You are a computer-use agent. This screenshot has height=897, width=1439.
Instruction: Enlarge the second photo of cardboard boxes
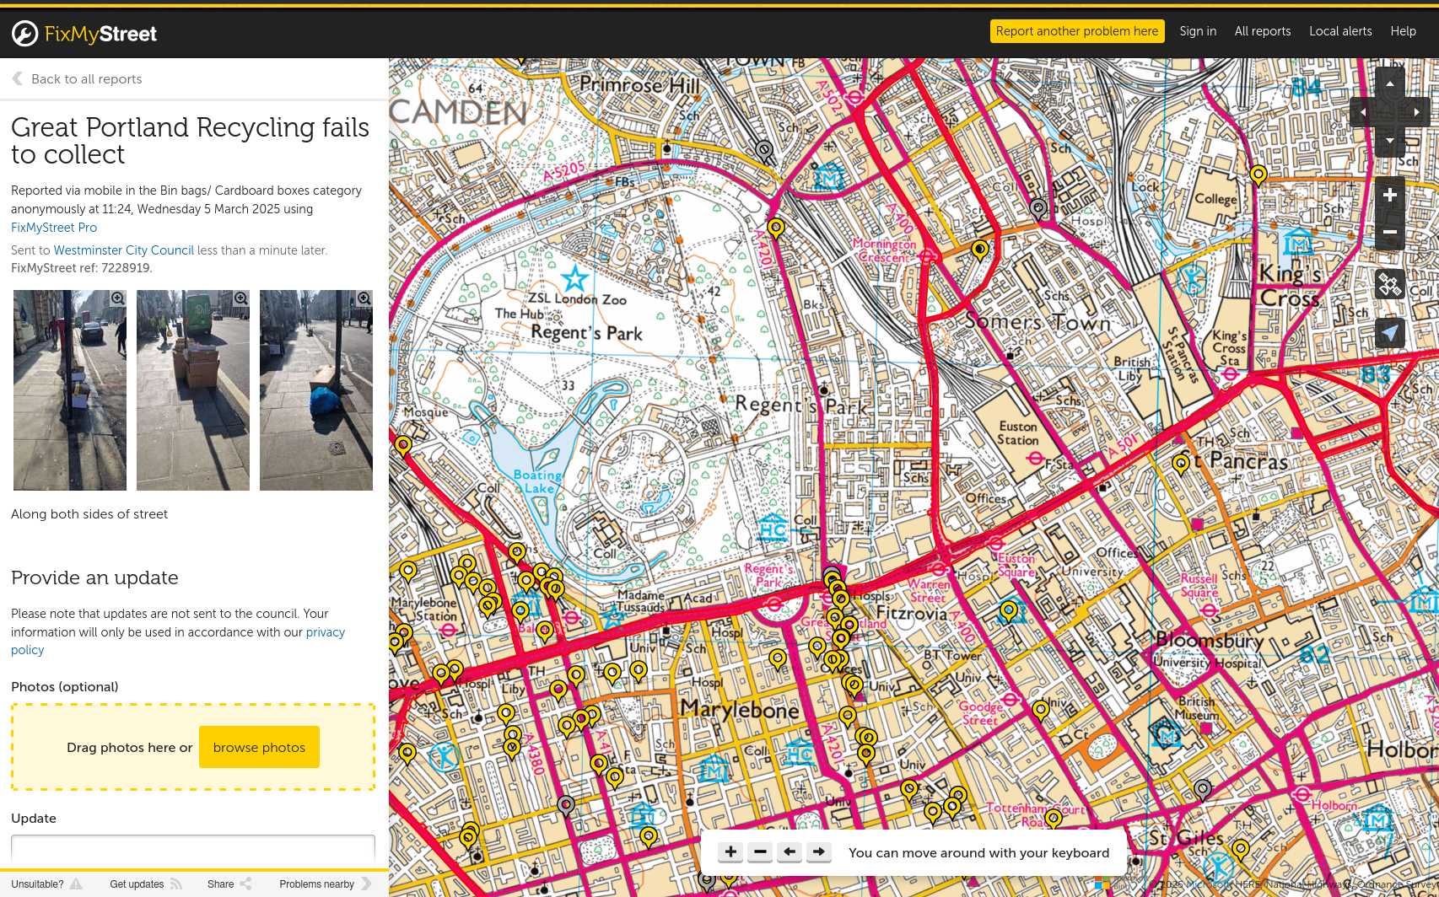tap(193, 390)
